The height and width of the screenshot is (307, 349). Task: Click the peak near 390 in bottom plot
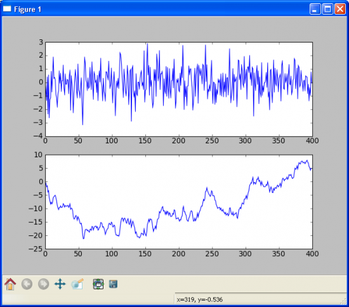(x=307, y=160)
